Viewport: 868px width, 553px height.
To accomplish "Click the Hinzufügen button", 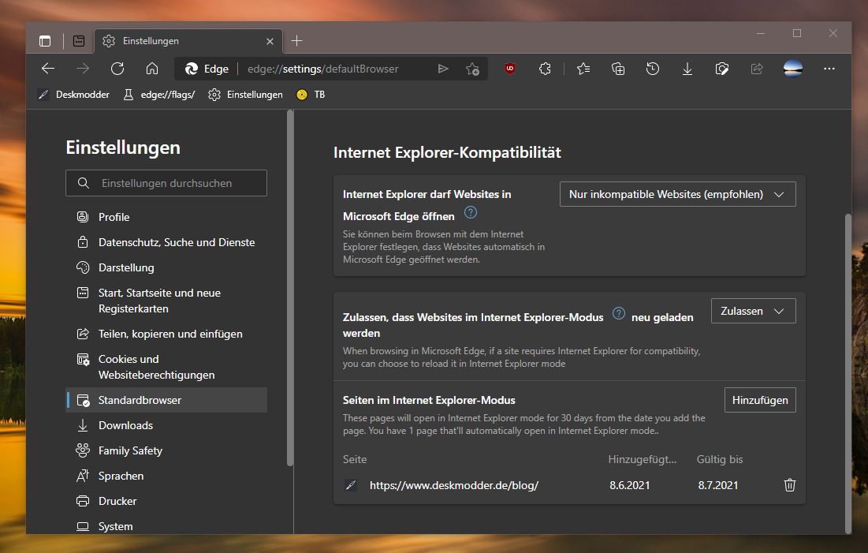I will [x=760, y=400].
